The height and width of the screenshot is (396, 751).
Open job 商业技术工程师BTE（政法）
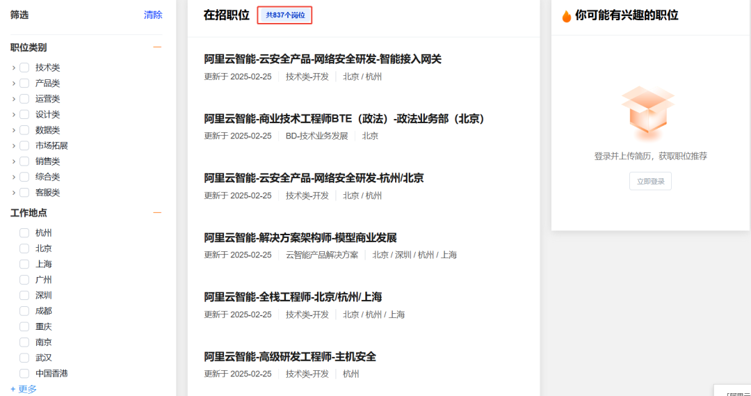[344, 119]
